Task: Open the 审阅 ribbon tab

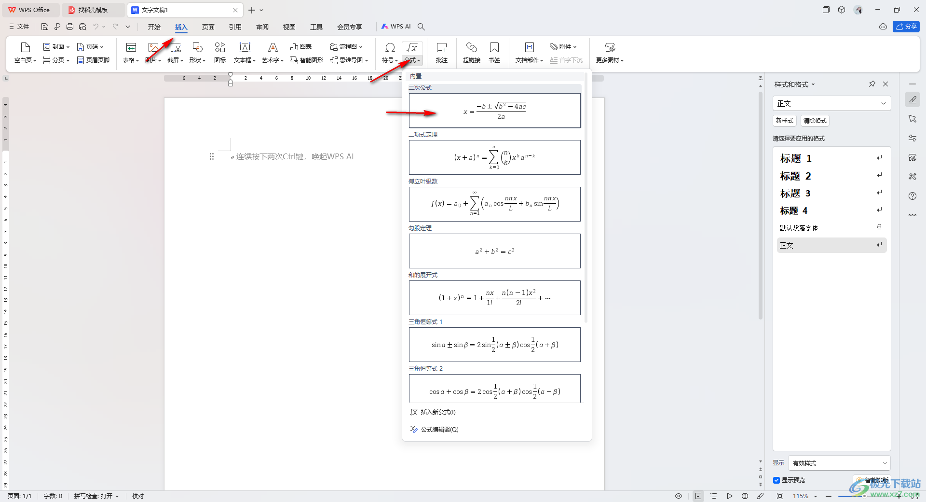Action: 262,27
